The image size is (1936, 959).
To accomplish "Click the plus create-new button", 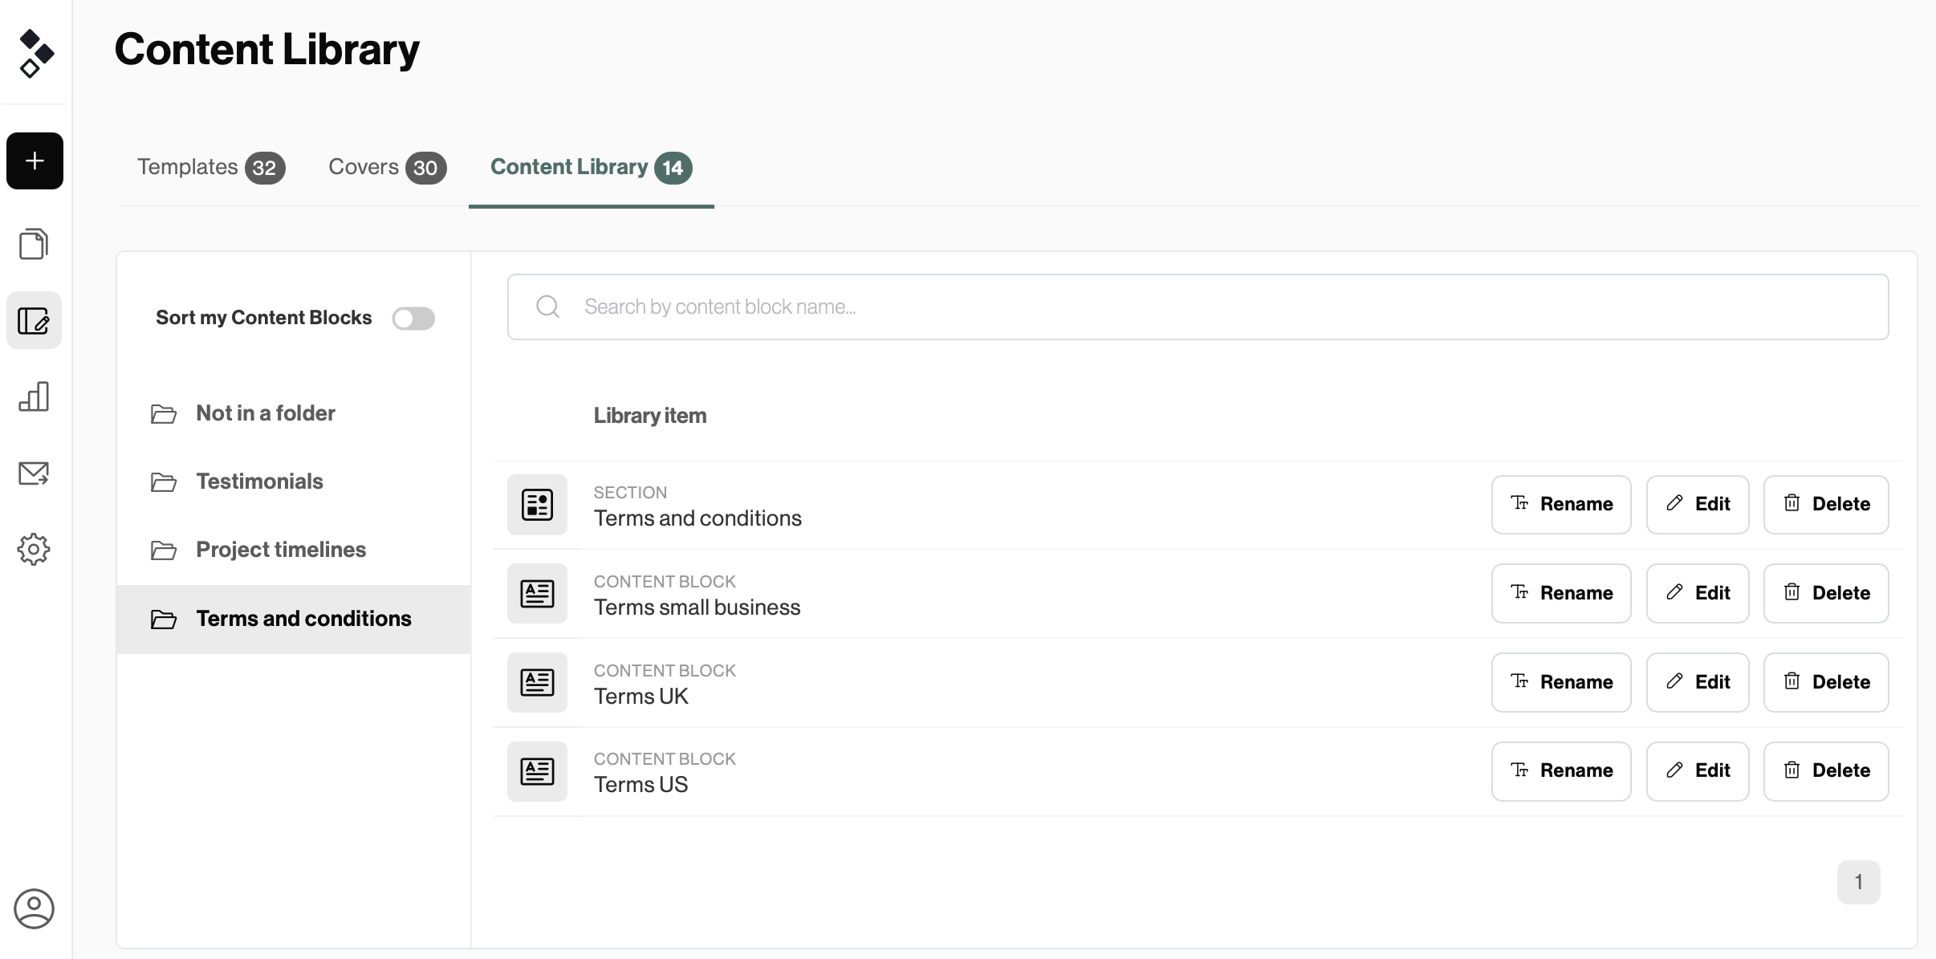I will (x=35, y=161).
